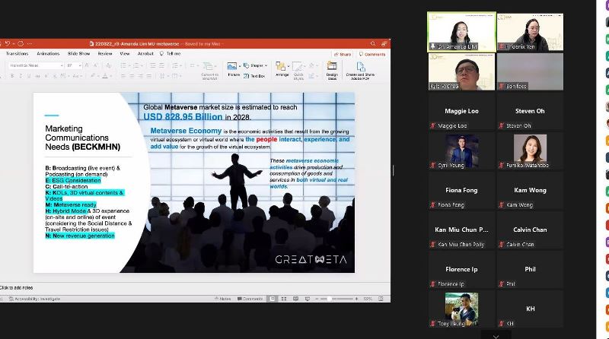
Task: Click Create and Share Adobe PDF
Action: [x=360, y=71]
